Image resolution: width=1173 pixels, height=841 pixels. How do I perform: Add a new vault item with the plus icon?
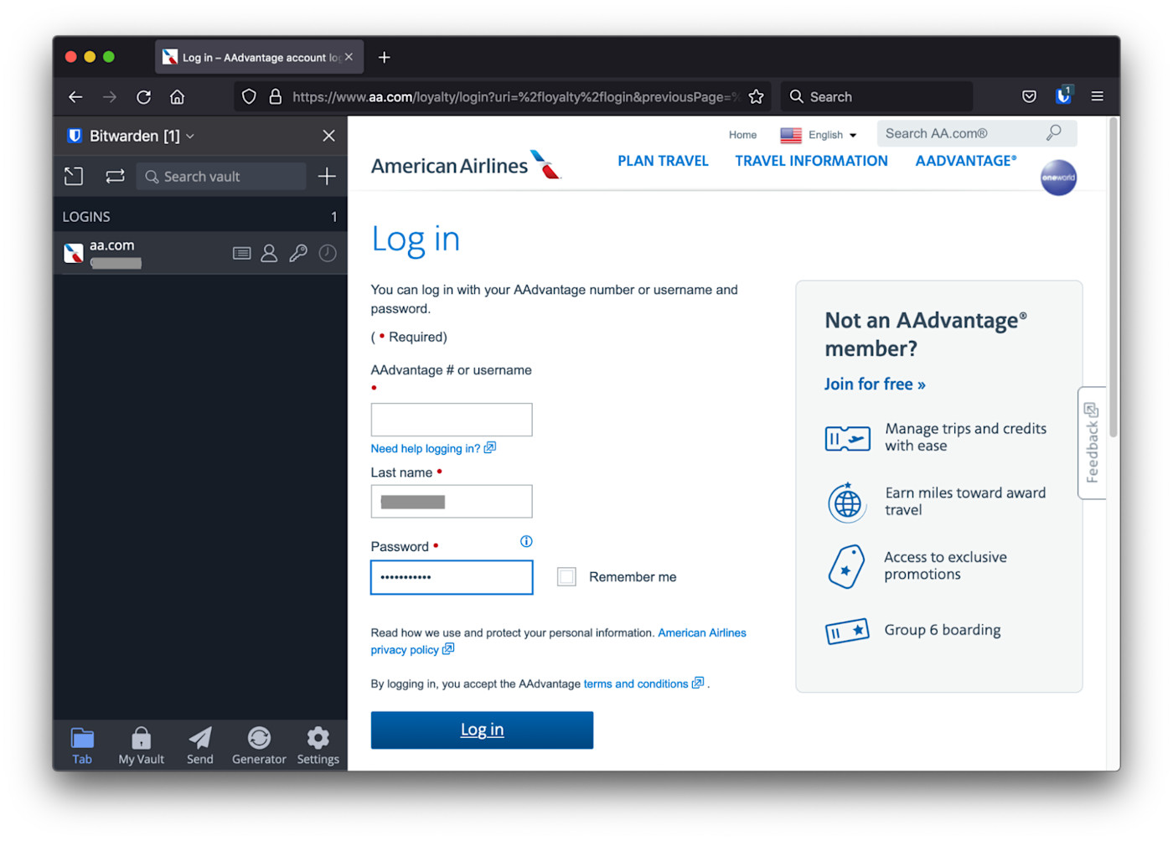(x=327, y=176)
